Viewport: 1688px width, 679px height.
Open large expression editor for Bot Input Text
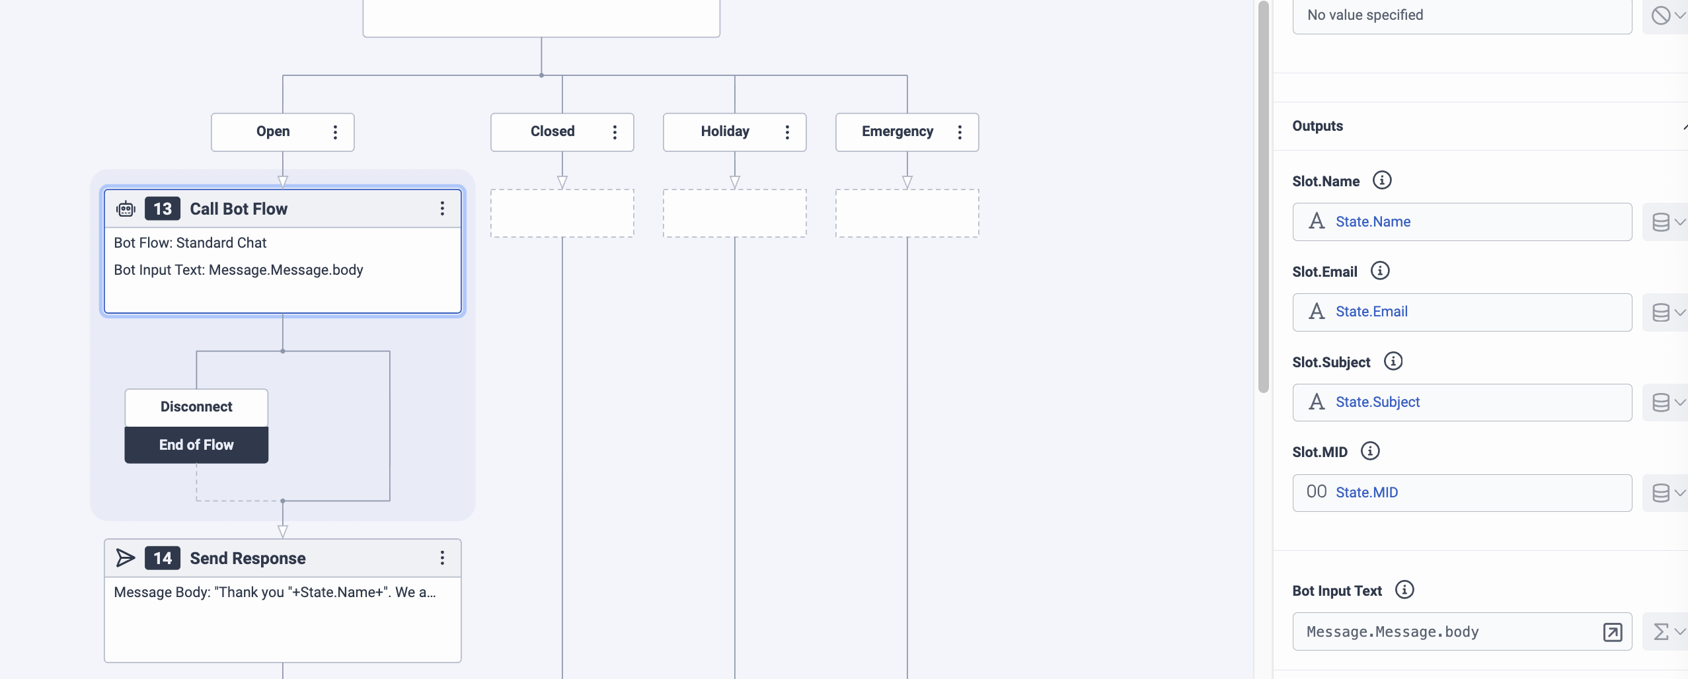[1613, 632]
